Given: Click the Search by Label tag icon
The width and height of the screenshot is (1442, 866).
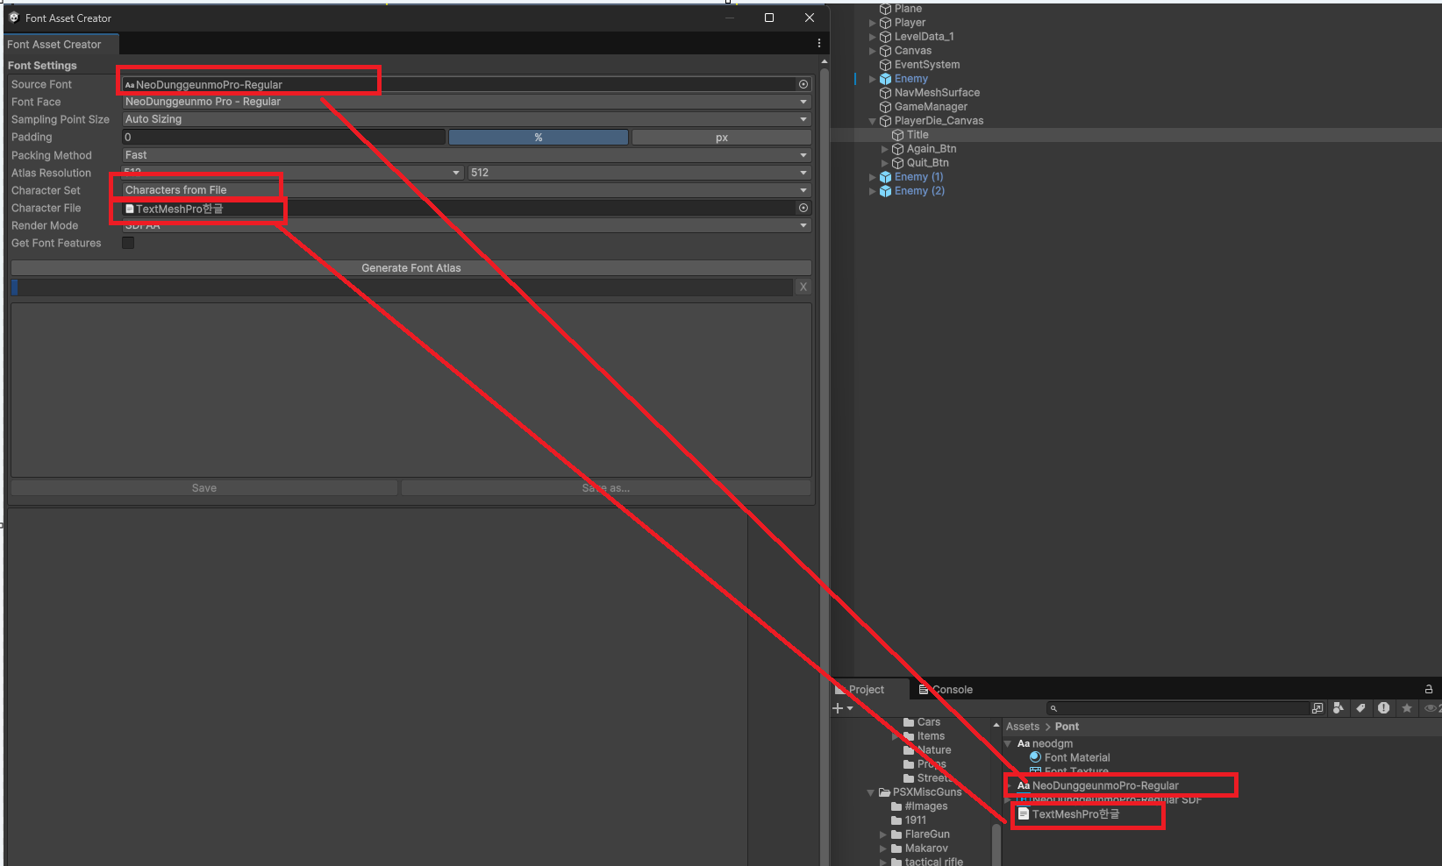Looking at the screenshot, I should coord(1360,708).
